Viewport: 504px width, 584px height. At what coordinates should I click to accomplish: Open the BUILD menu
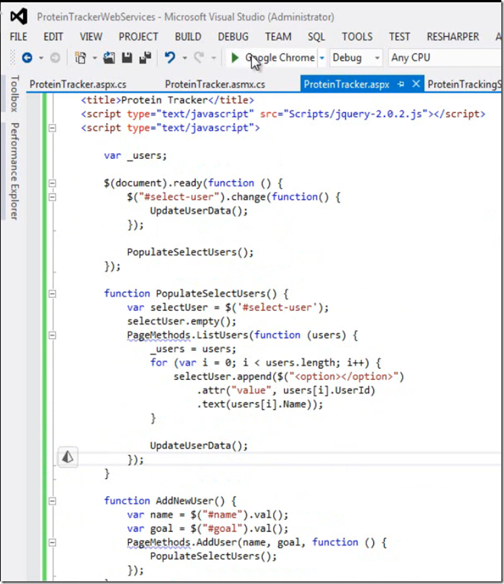(x=188, y=36)
